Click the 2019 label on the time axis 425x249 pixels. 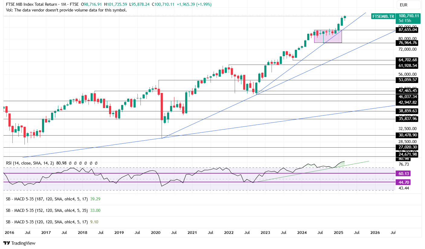pos(119,233)
